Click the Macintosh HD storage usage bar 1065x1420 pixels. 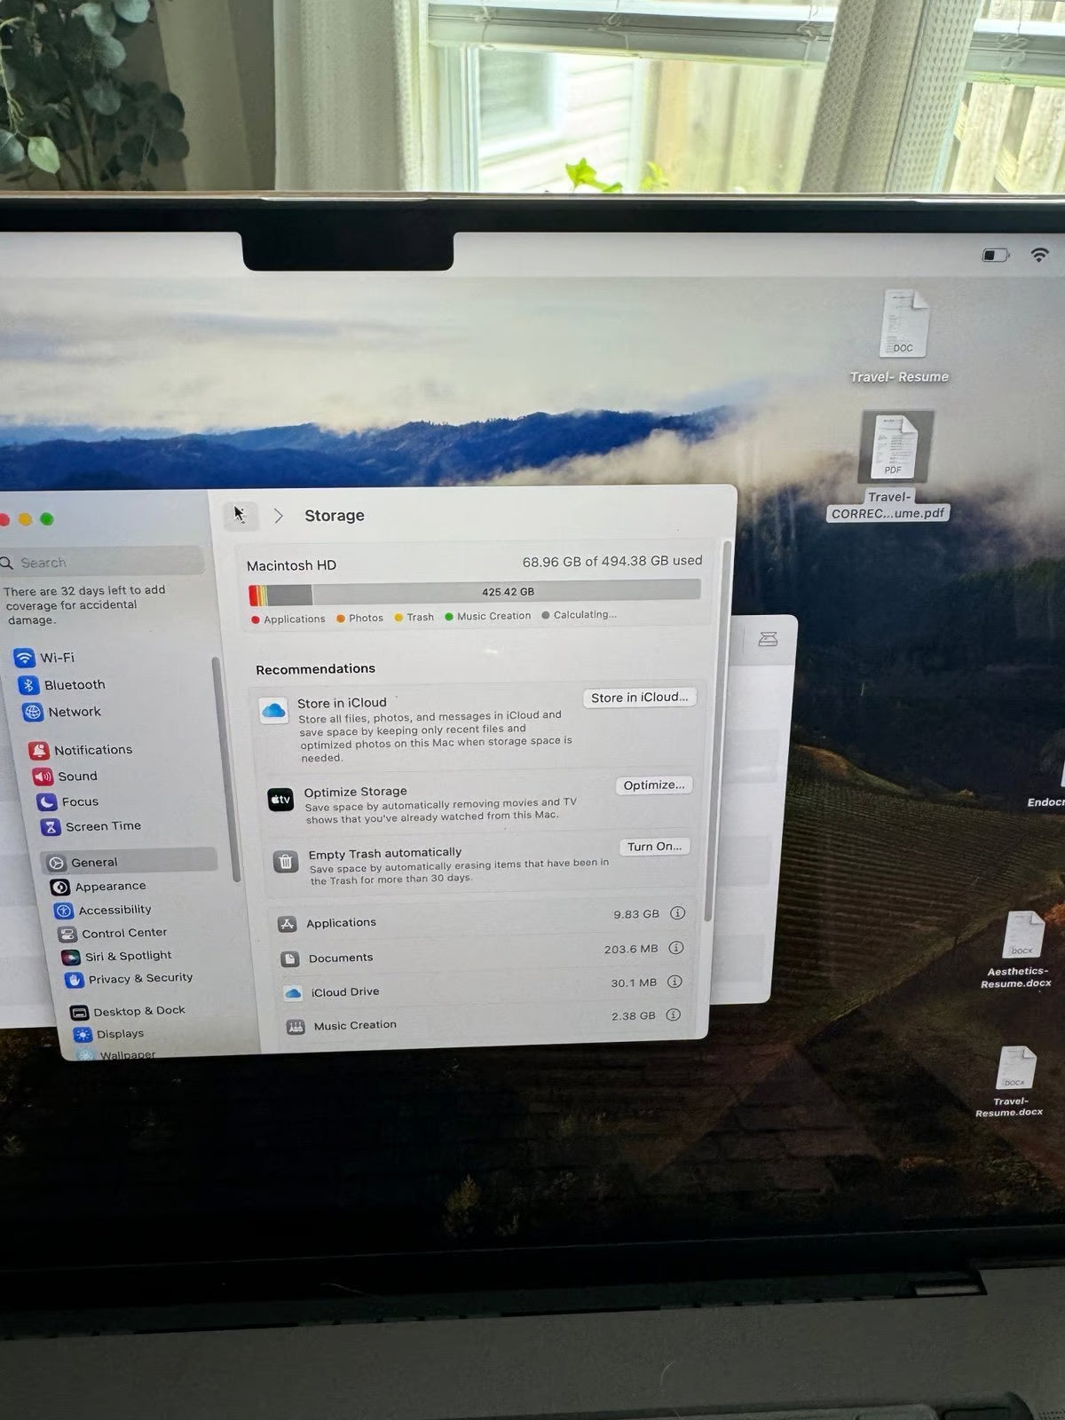coord(474,592)
